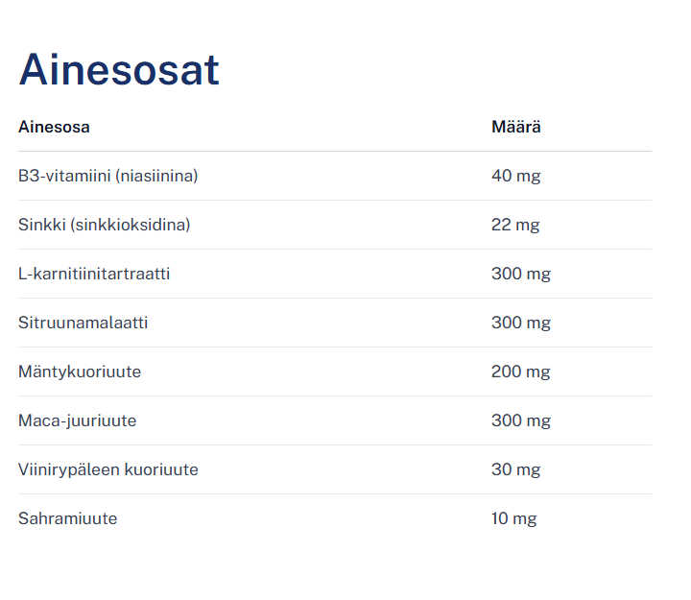
Task: Click the 10 mg amount value
Action: point(514,518)
